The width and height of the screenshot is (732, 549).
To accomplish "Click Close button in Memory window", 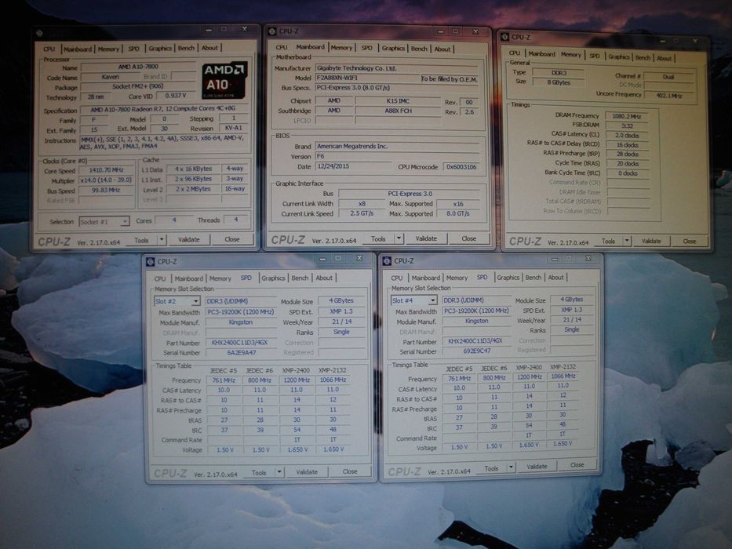I will (x=690, y=242).
